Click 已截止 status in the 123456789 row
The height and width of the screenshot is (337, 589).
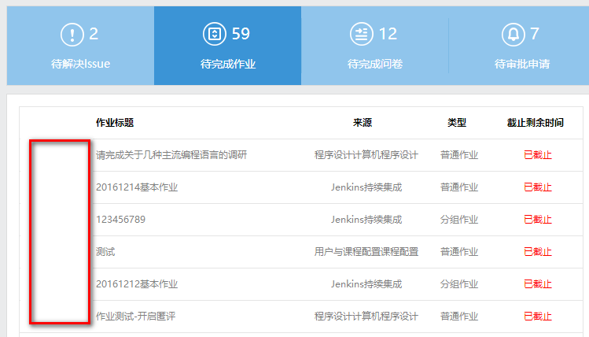pos(538,220)
